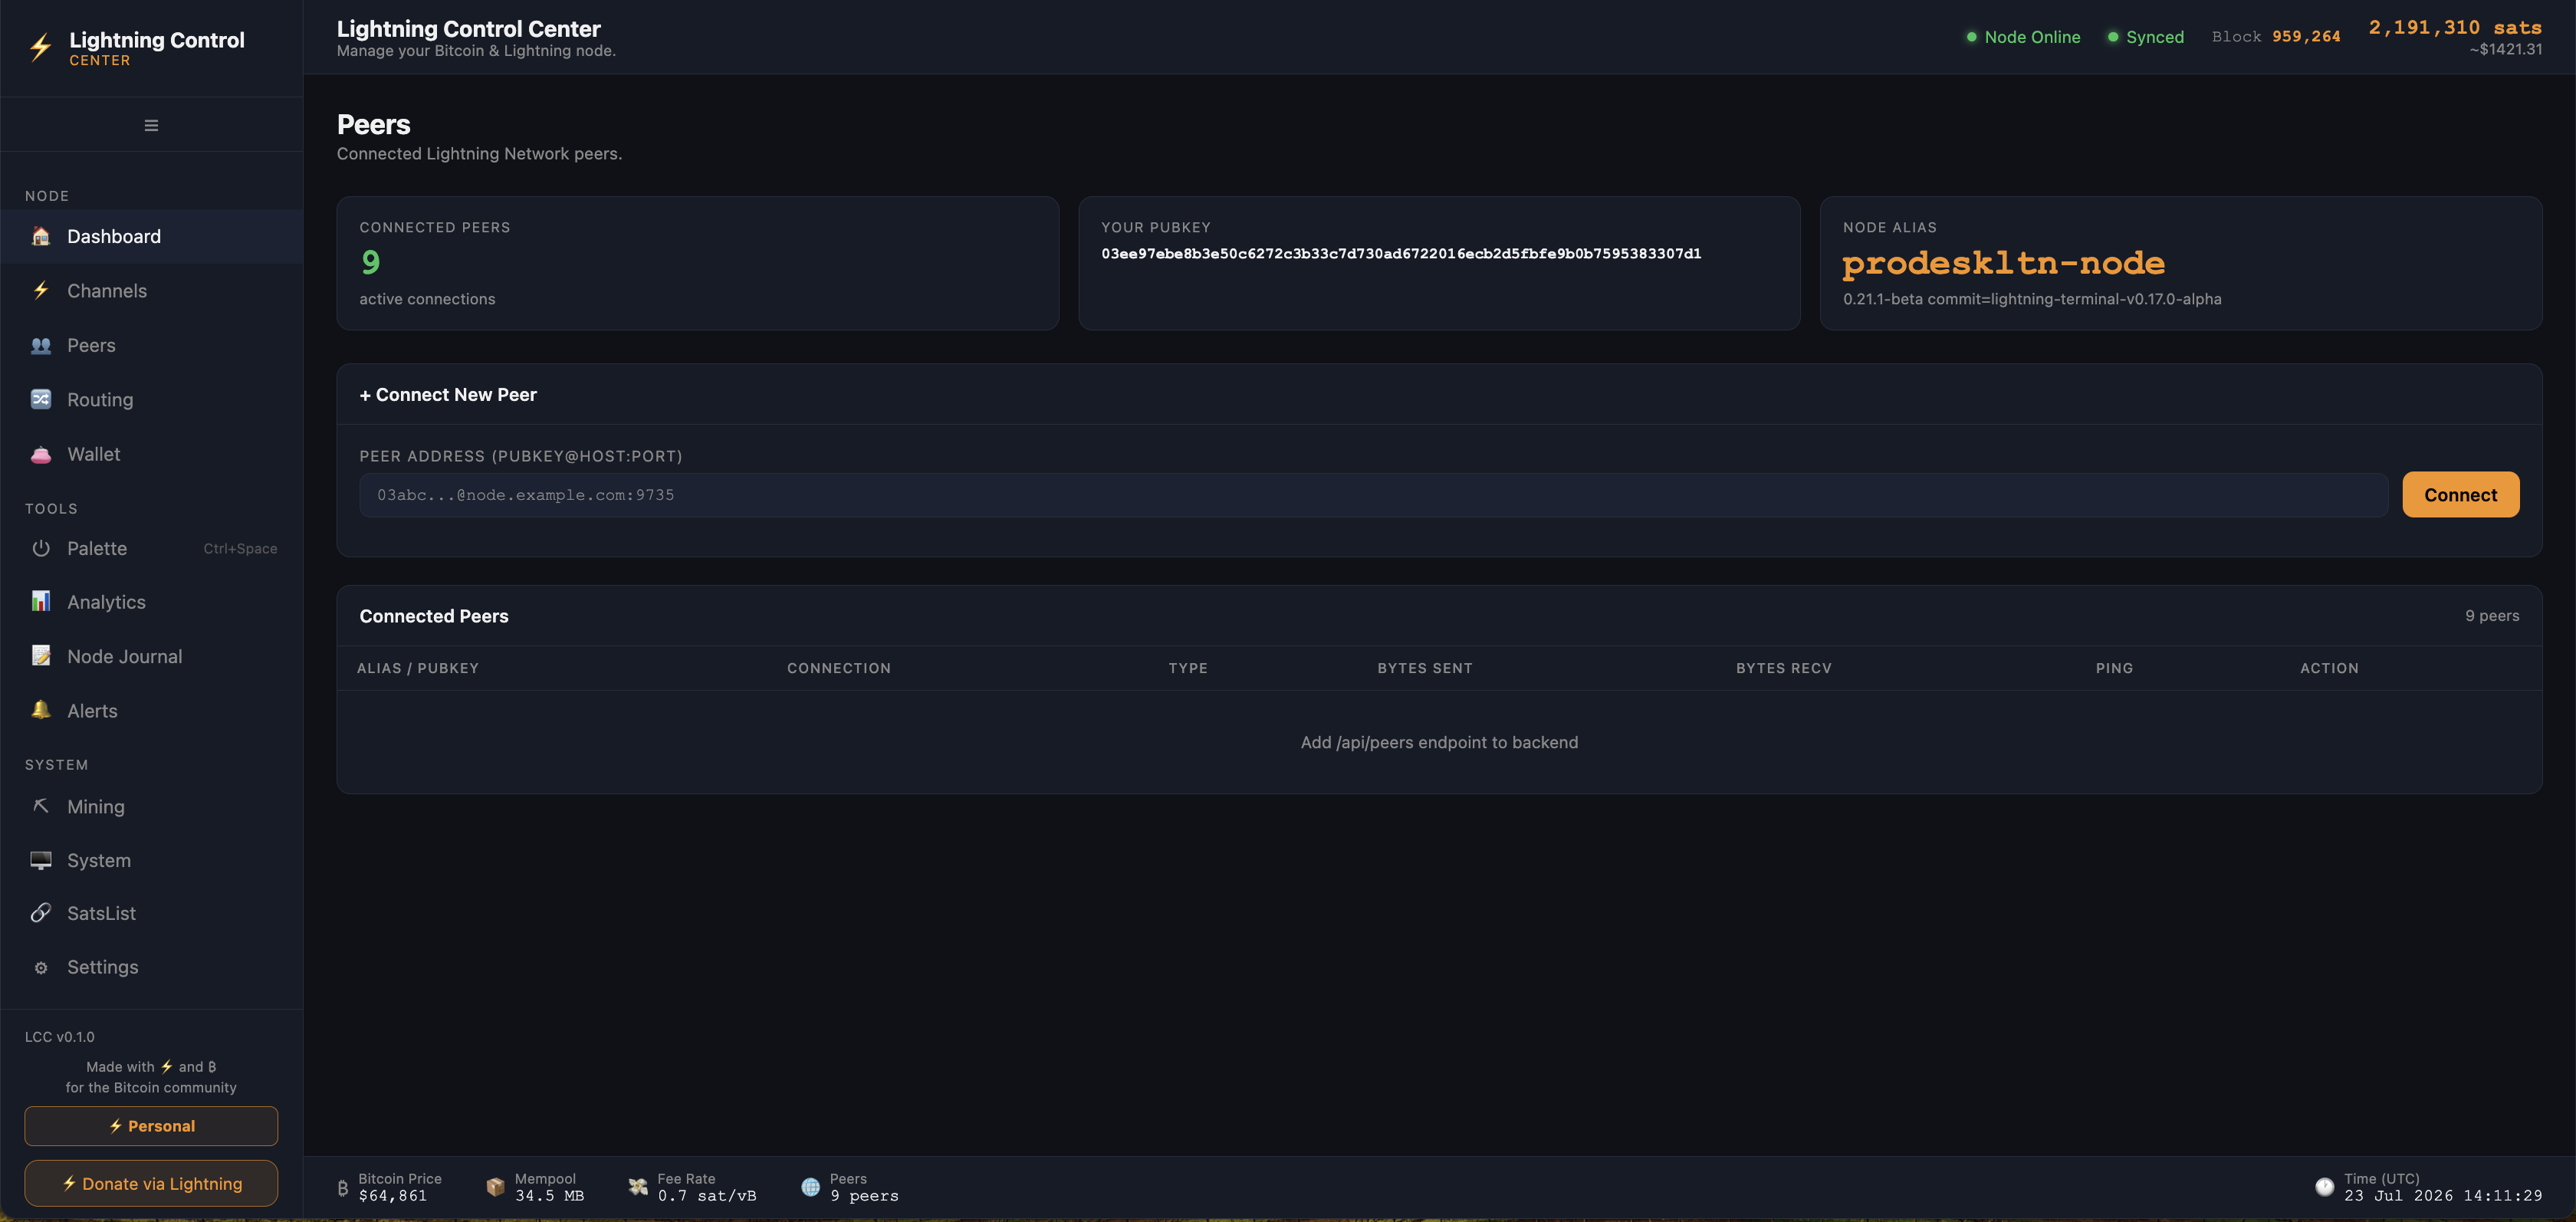2576x1222 pixels.
Task: Click the 0.7 sat/vB fee rate
Action: point(706,1196)
